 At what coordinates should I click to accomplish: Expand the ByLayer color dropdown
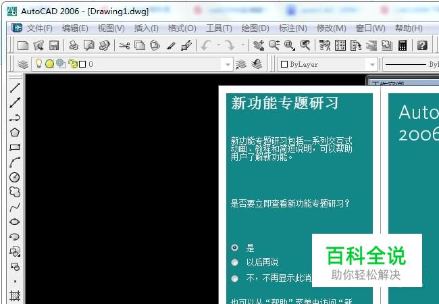(372, 65)
